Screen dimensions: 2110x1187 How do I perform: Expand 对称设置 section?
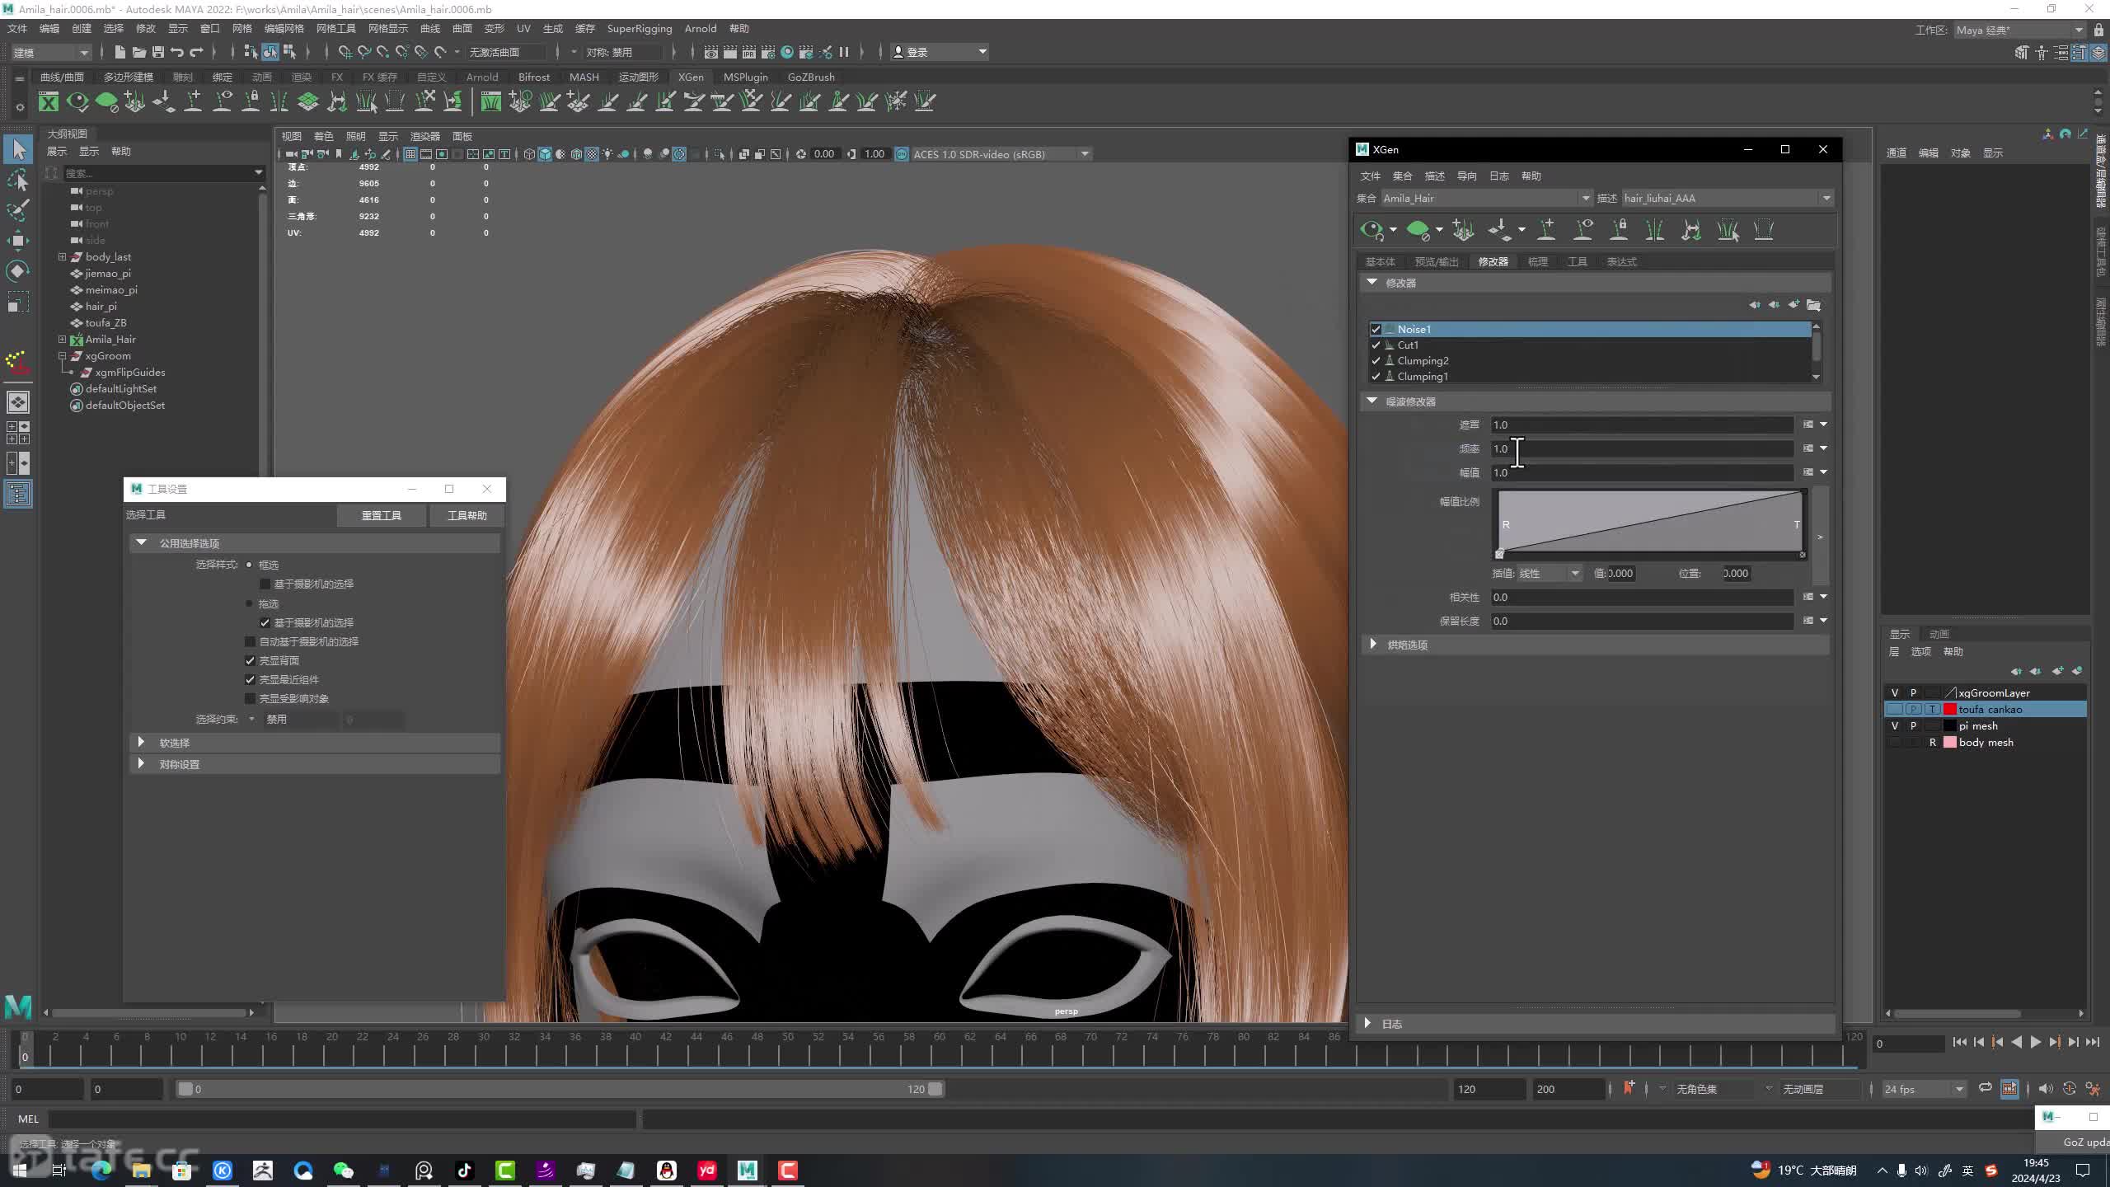[x=141, y=763]
